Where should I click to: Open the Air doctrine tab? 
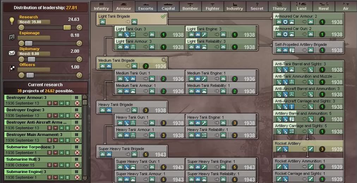[x=346, y=6]
